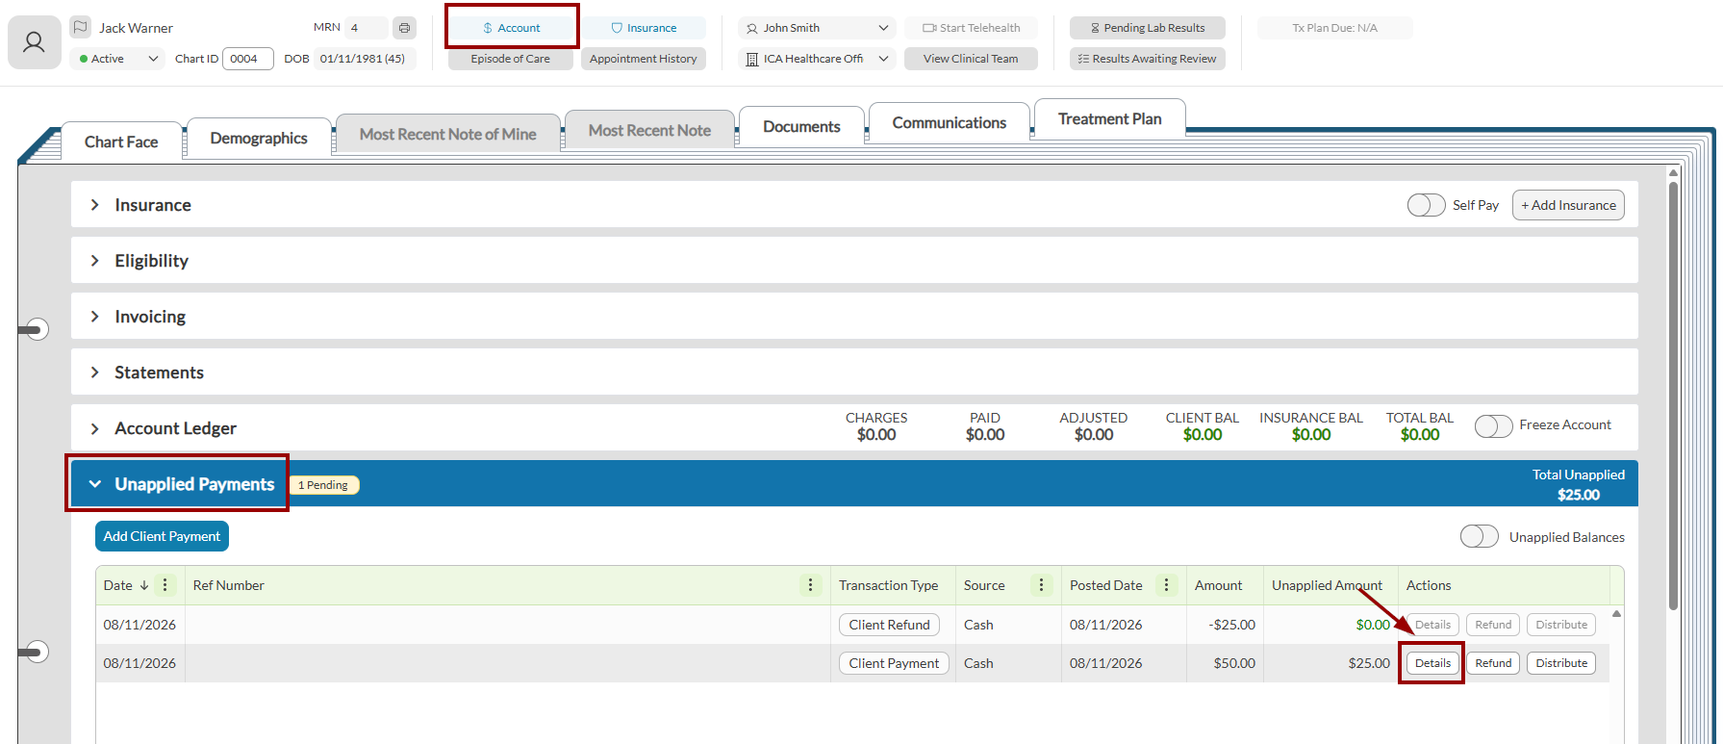Click Distribute for the Client Payment row
Viewport: 1723px width, 744px height.
[1561, 663]
